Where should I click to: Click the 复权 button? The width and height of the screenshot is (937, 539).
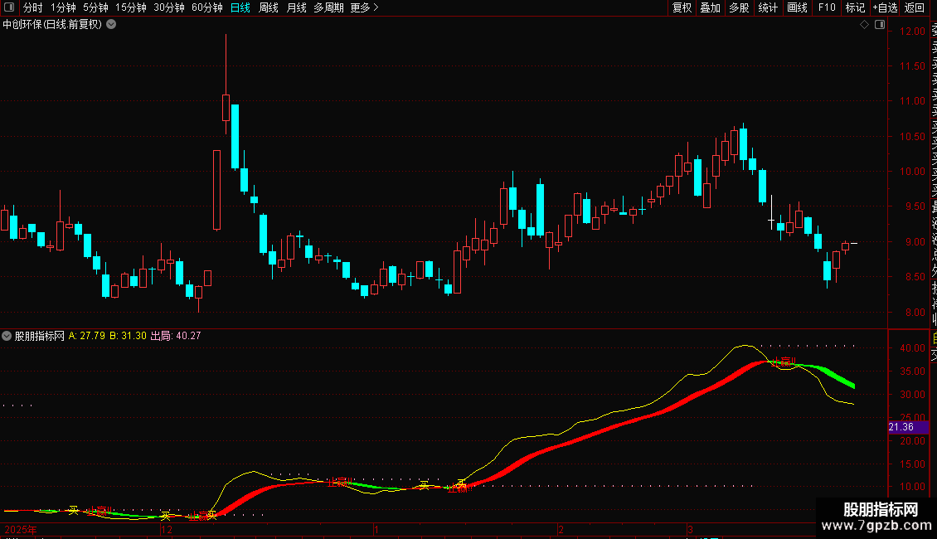(682, 7)
